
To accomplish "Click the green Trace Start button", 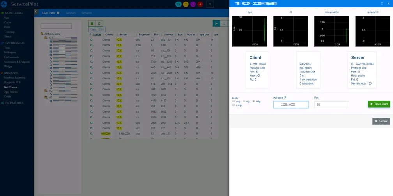I will click(379, 104).
